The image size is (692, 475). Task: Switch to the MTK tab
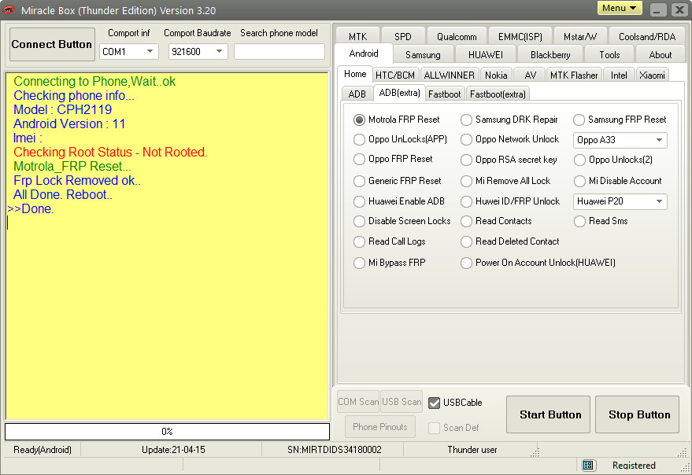pos(357,37)
